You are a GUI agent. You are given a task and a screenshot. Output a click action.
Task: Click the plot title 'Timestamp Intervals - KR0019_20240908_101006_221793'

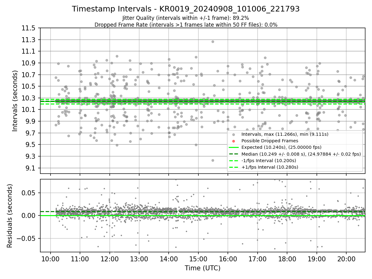click(186, 9)
